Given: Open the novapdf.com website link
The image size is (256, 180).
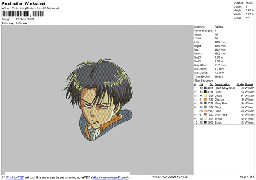Looking at the screenshot, I should click(x=110, y=177).
